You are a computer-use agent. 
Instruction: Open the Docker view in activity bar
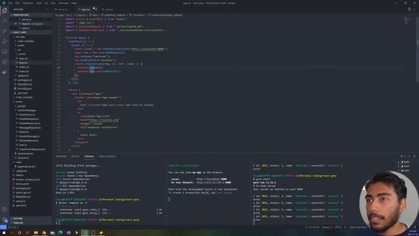click(x=5, y=72)
